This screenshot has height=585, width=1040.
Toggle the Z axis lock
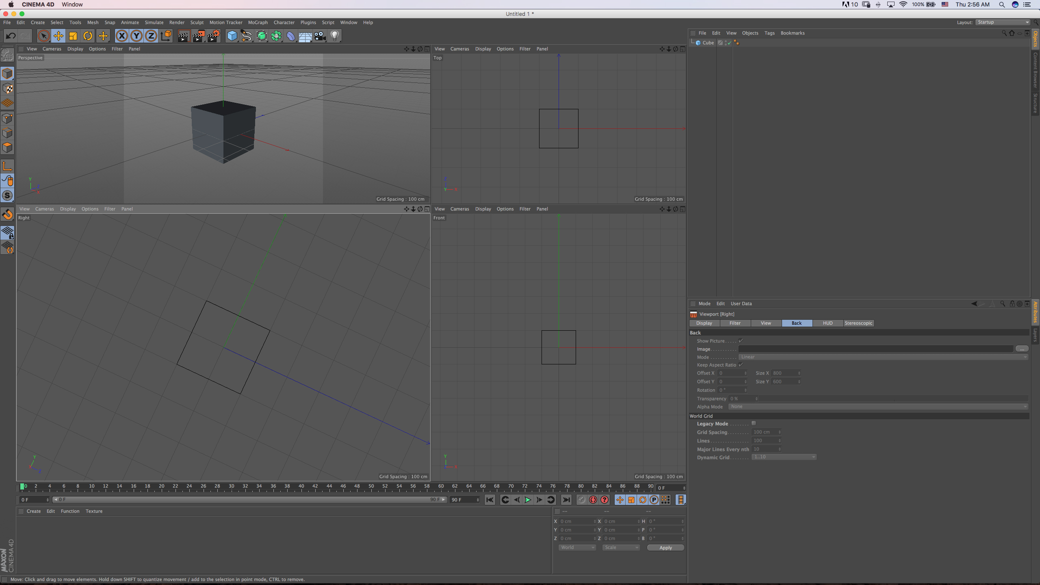pos(151,36)
